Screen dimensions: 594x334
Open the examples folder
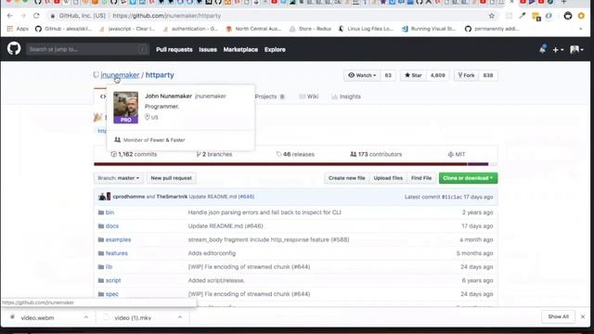[118, 239]
